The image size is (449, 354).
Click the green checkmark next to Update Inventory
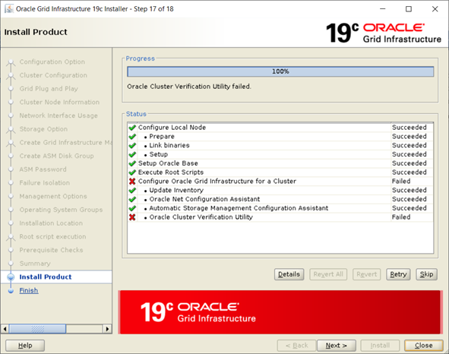132,190
